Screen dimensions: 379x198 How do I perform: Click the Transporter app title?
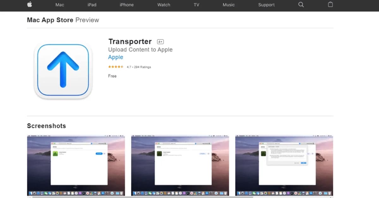point(130,41)
